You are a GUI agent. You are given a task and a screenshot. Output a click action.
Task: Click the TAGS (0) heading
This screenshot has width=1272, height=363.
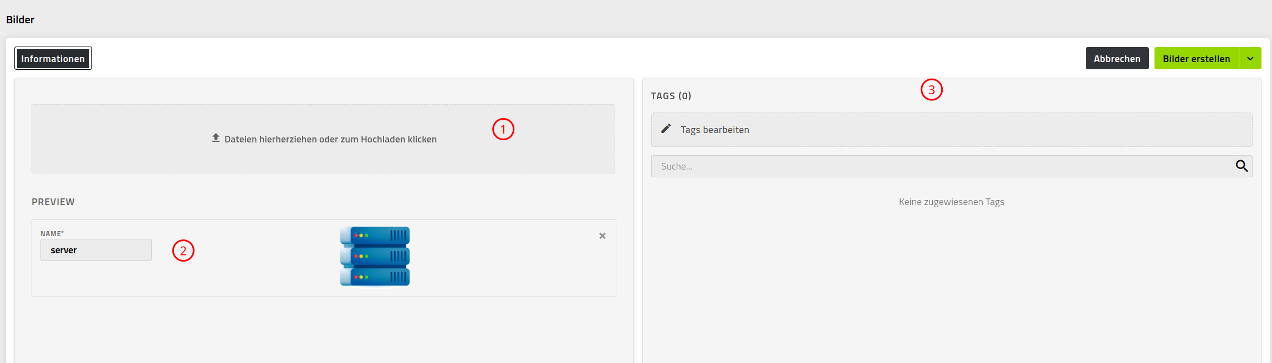click(671, 96)
